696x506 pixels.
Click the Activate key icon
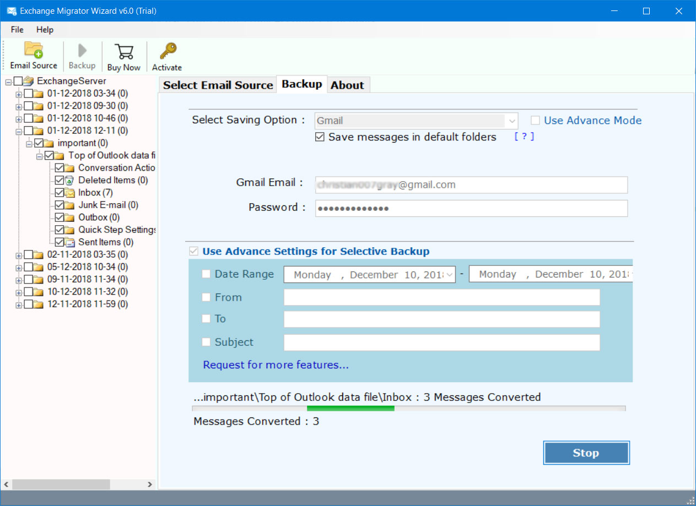167,51
